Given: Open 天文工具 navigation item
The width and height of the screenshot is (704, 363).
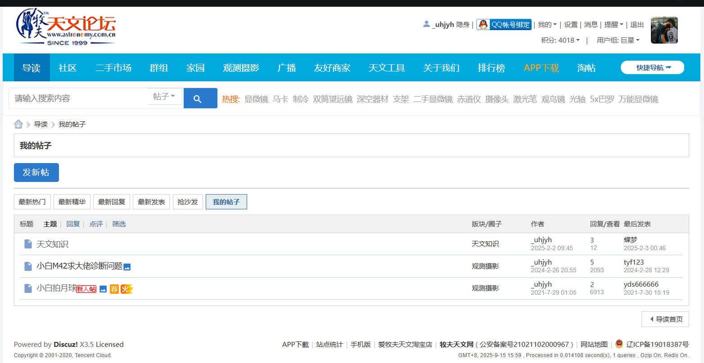Looking at the screenshot, I should click(x=387, y=68).
